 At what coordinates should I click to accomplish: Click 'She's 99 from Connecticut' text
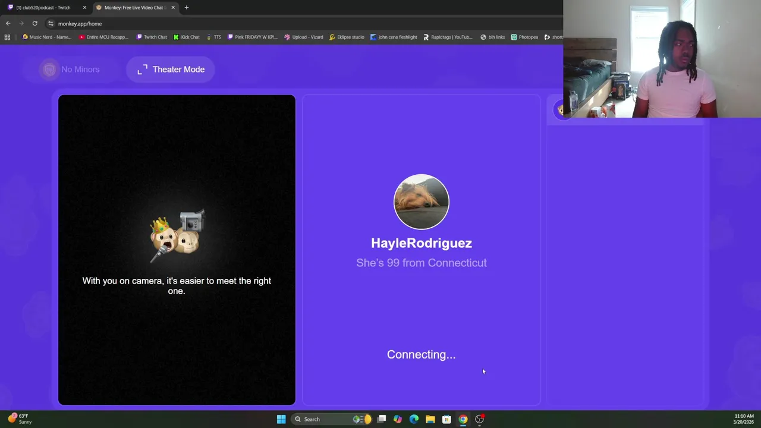tap(422, 263)
